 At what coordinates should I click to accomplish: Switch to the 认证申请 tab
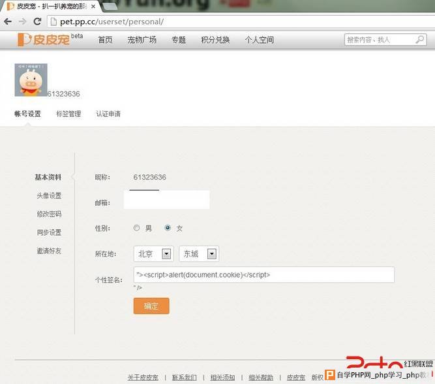[108, 114]
